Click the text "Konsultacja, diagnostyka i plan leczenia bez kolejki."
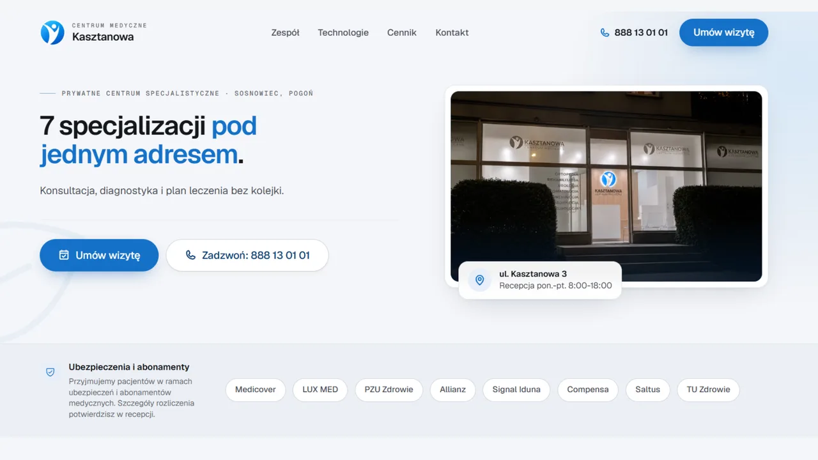This screenshot has width=818, height=460. pos(162,190)
